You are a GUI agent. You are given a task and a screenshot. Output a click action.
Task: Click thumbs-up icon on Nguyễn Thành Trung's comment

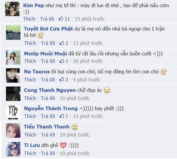tap(62, 116)
